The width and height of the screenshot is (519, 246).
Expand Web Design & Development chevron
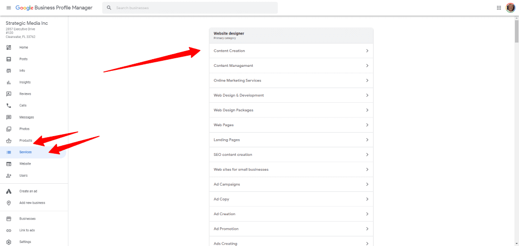click(x=367, y=95)
